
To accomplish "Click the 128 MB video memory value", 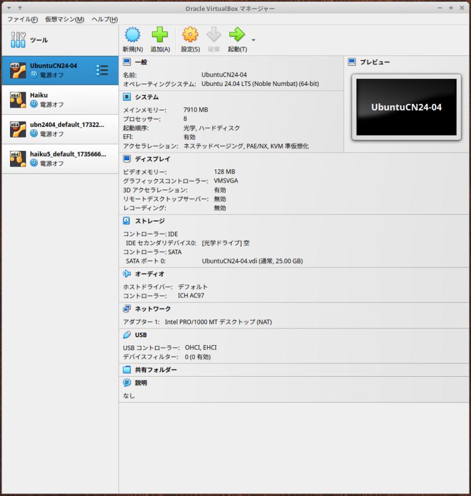I will 224,172.
